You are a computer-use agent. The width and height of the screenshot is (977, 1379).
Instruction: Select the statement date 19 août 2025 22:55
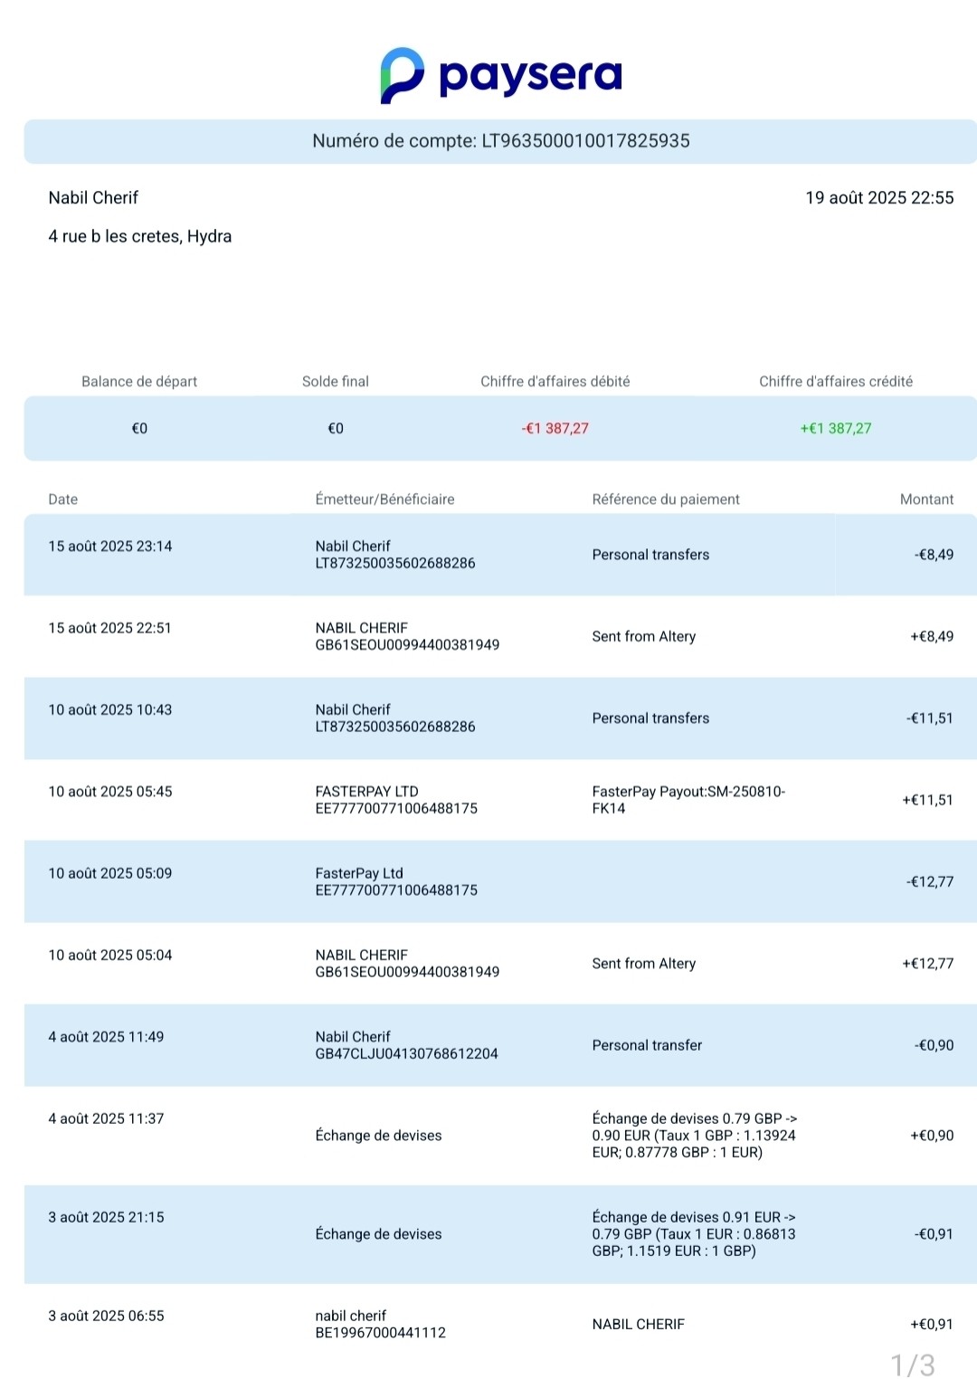tap(879, 198)
